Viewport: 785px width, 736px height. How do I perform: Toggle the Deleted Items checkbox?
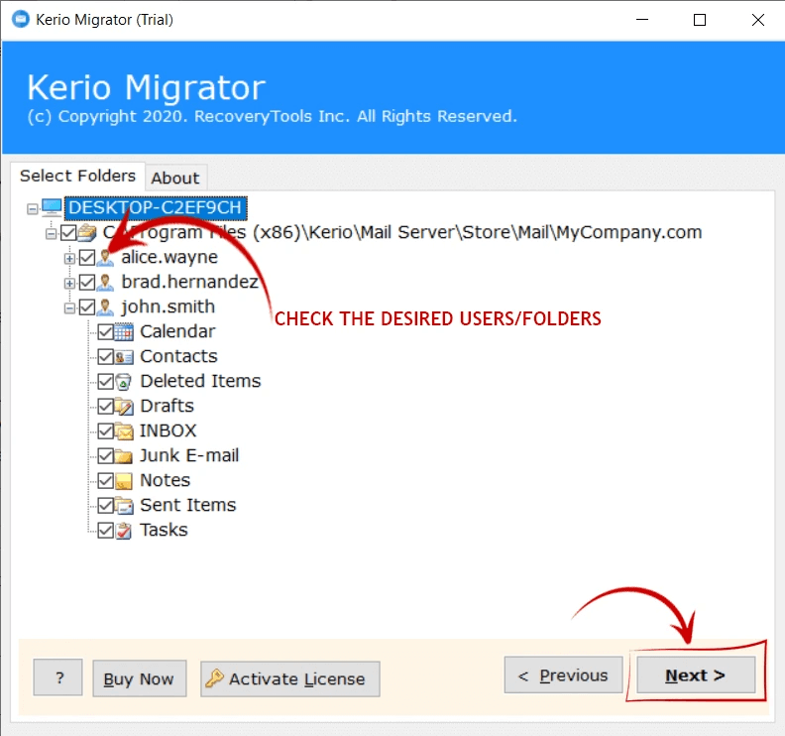click(x=106, y=381)
